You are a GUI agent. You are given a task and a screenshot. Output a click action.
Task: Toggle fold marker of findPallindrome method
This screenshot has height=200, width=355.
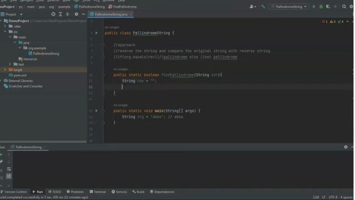pos(103,75)
